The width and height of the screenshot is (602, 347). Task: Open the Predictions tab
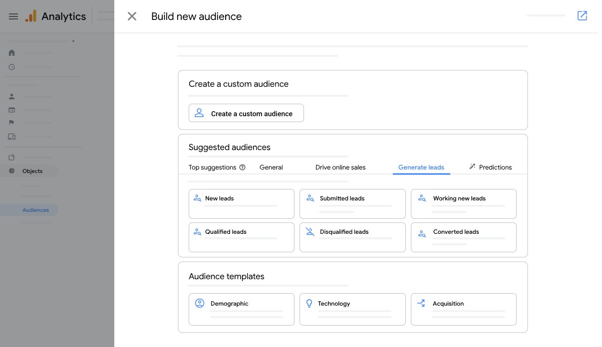pyautogui.click(x=490, y=168)
